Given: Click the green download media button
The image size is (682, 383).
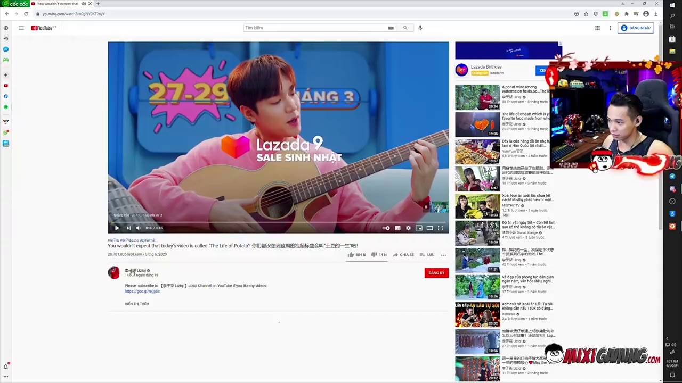Looking at the screenshot, I should [605, 14].
